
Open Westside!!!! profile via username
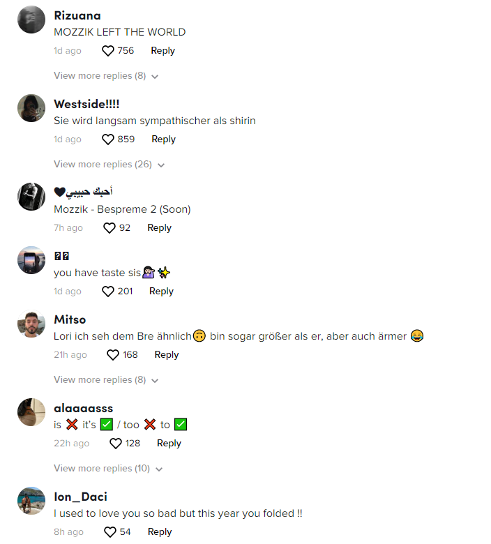coord(86,104)
